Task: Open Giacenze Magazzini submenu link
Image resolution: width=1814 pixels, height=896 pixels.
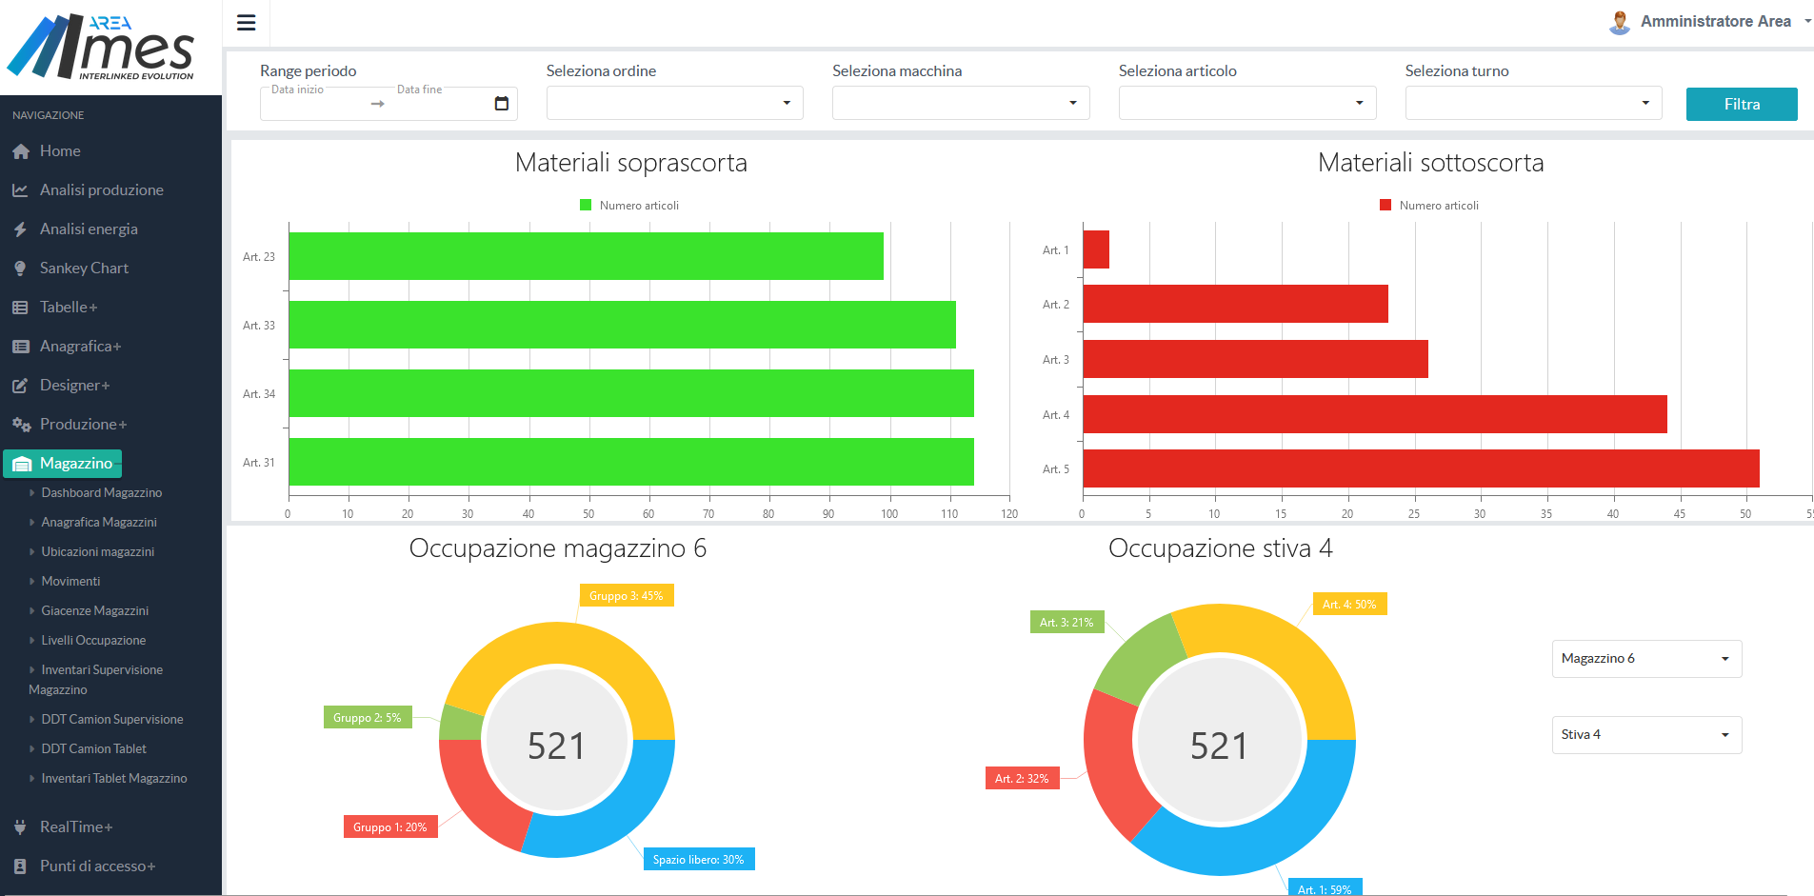Action: pos(95,611)
